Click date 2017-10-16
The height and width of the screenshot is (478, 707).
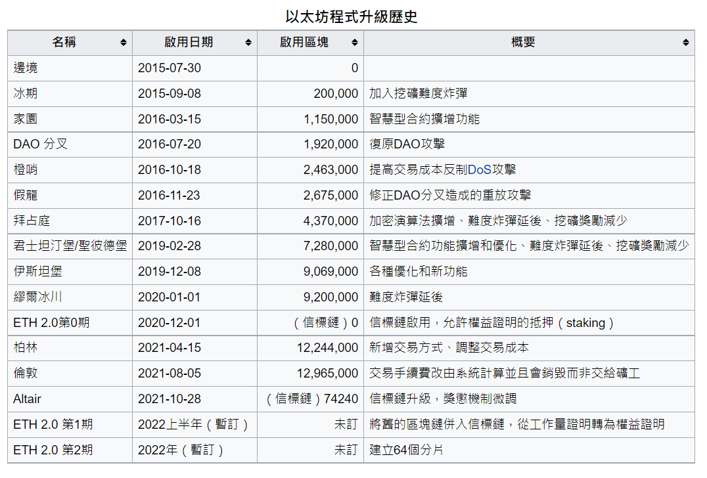(x=170, y=221)
